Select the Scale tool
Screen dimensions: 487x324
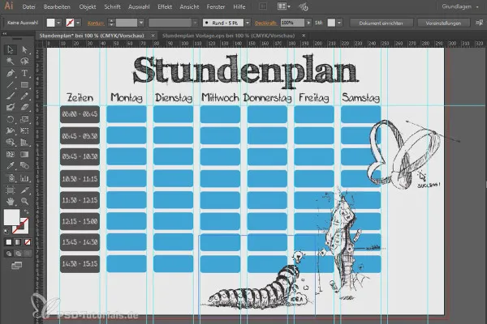[x=24, y=119]
